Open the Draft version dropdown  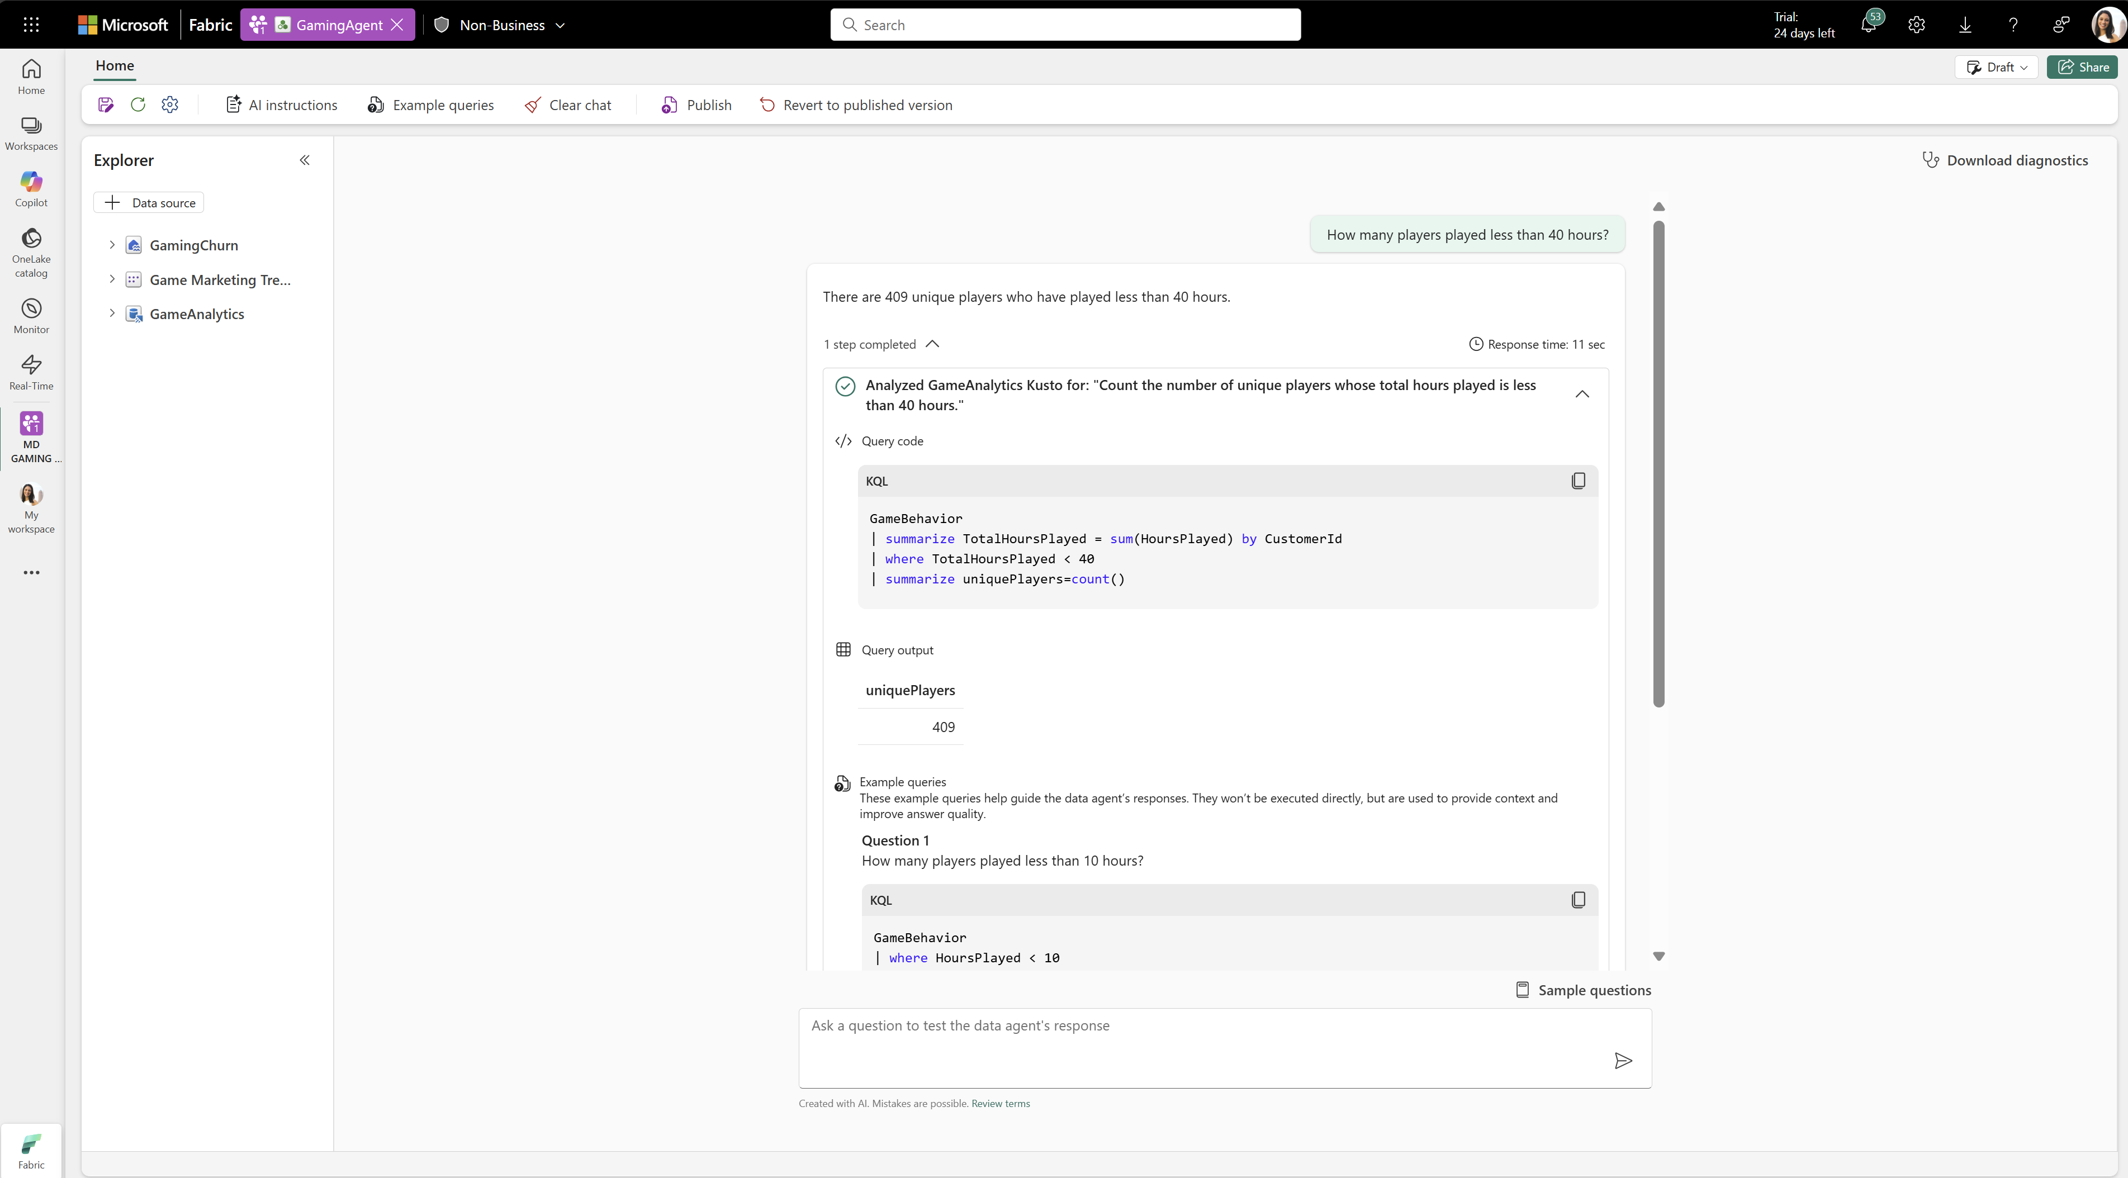pos(1997,67)
